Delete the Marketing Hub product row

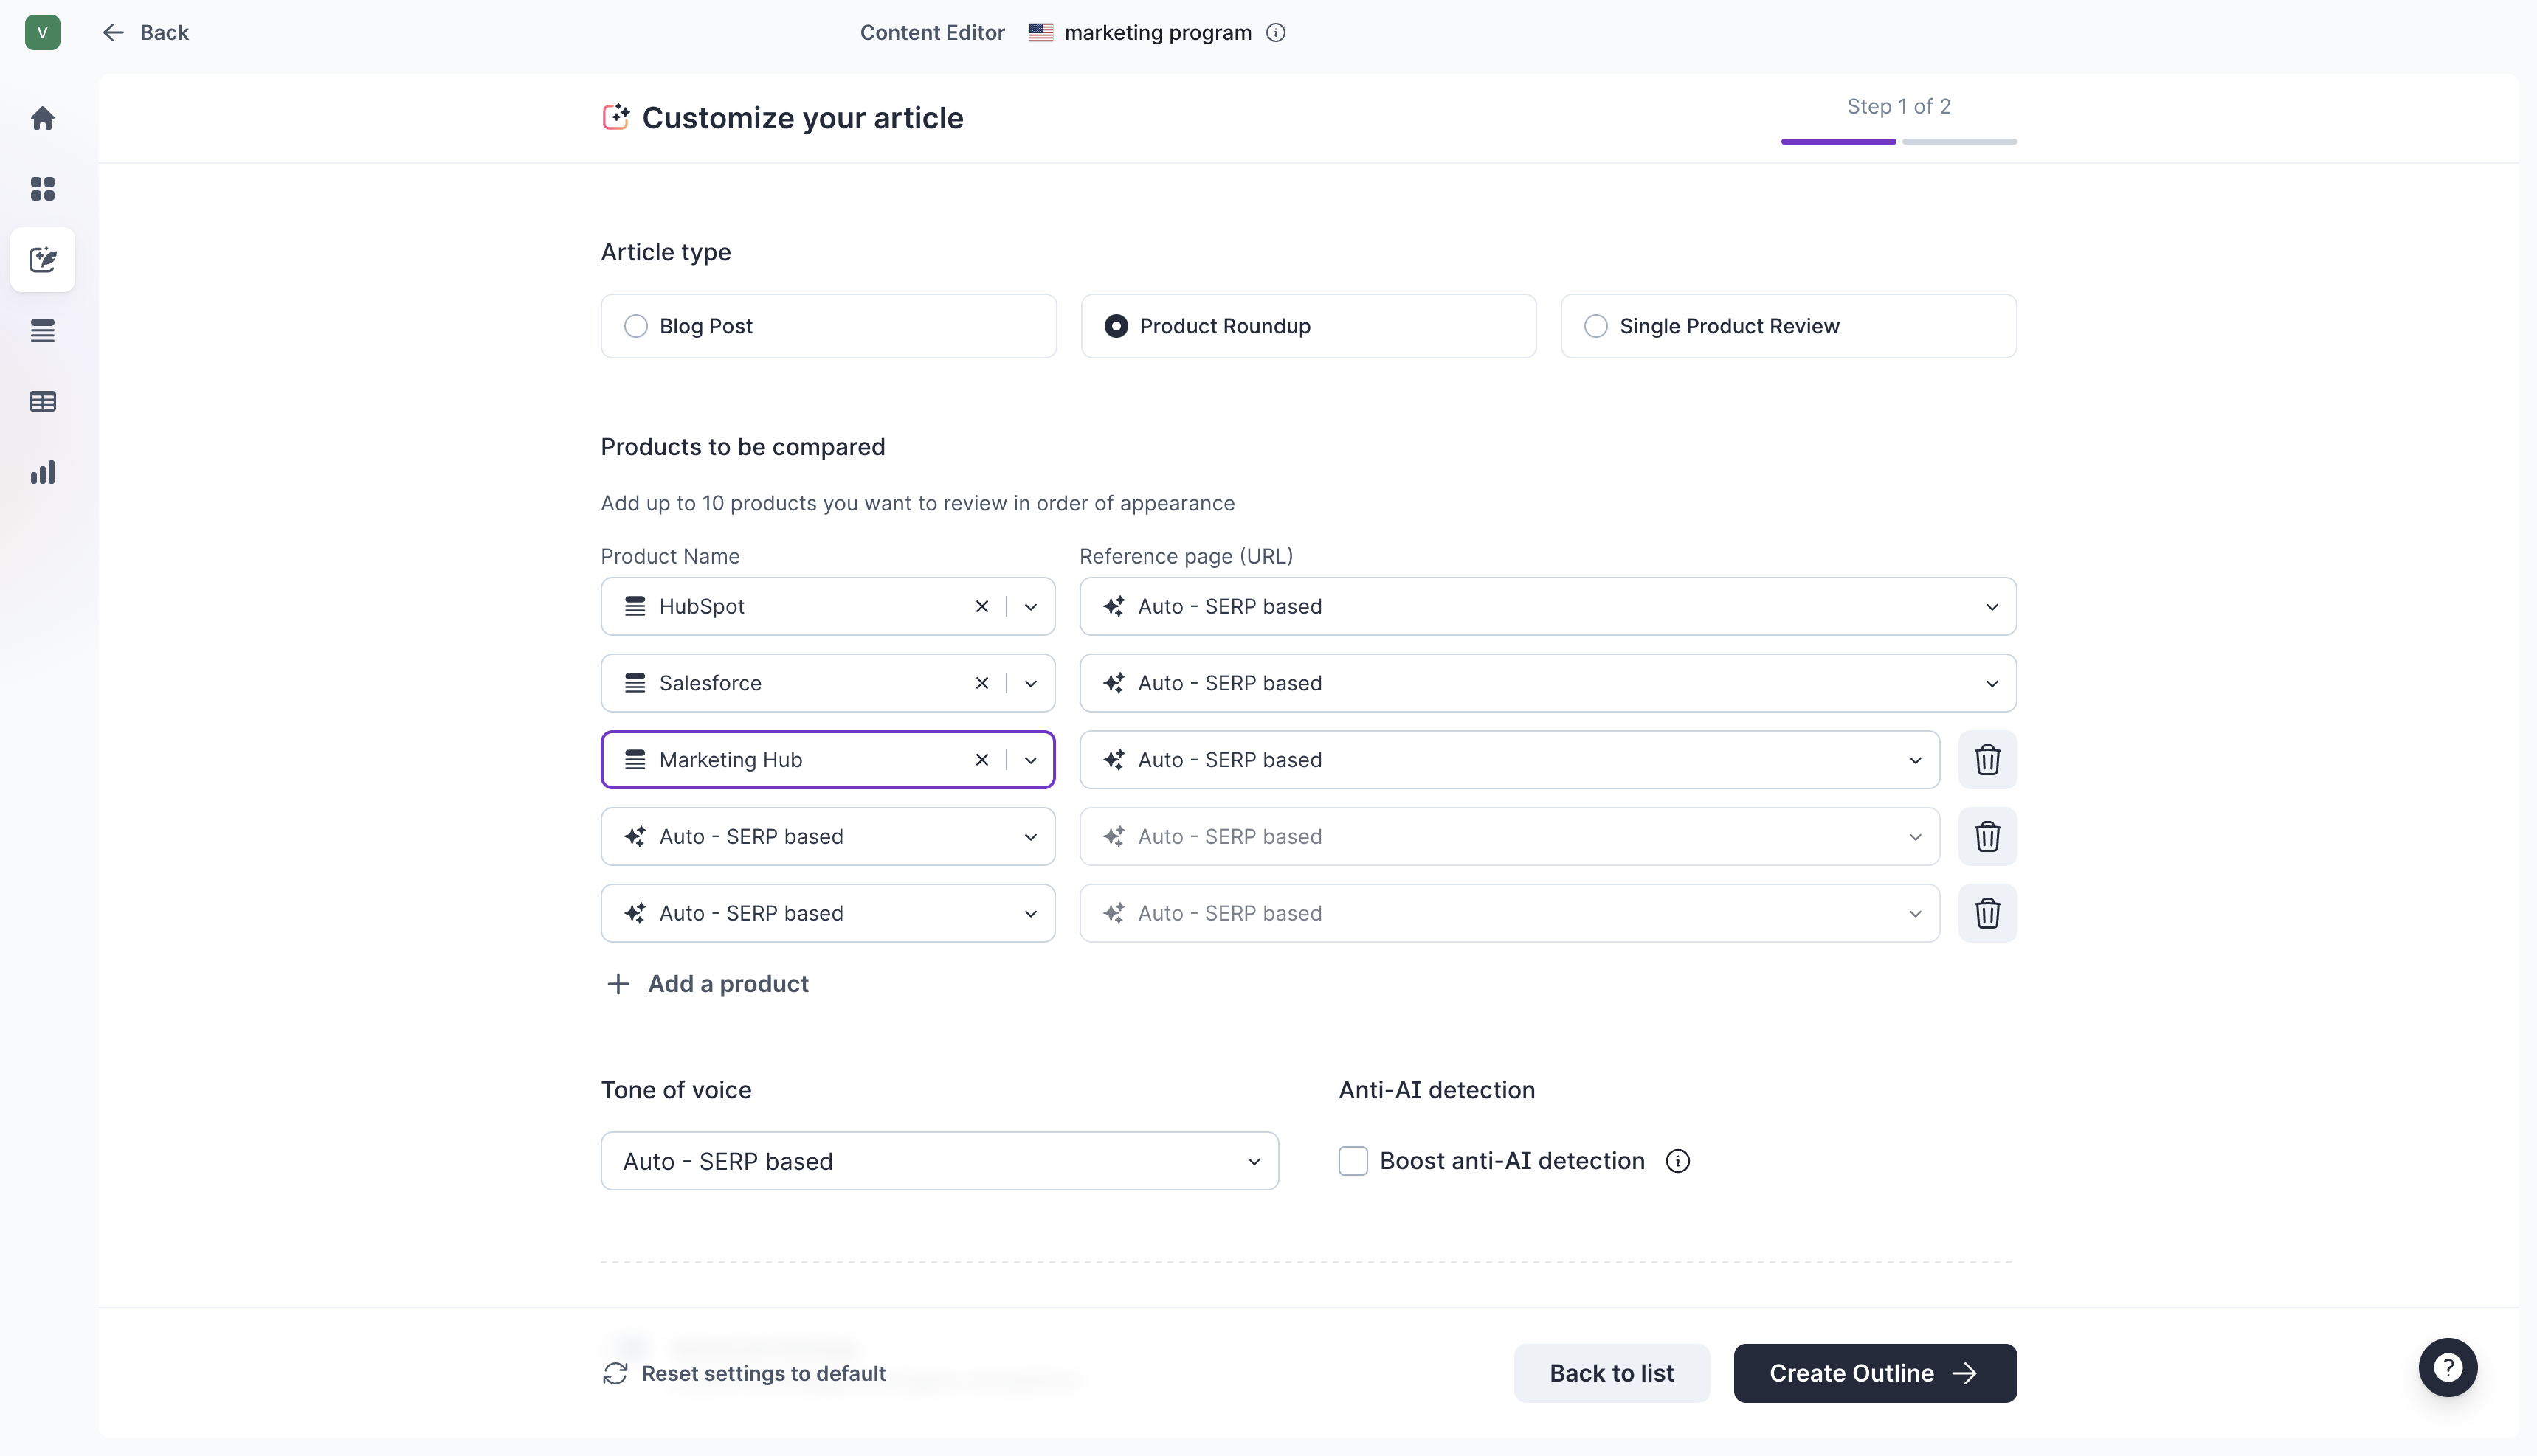tap(1987, 760)
